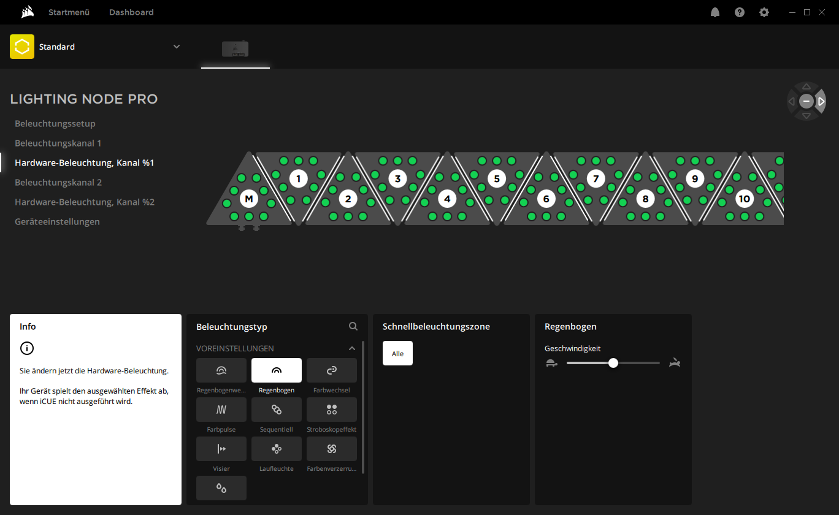The width and height of the screenshot is (839, 515).
Task: Open iCUE settings gear
Action: pyautogui.click(x=764, y=12)
